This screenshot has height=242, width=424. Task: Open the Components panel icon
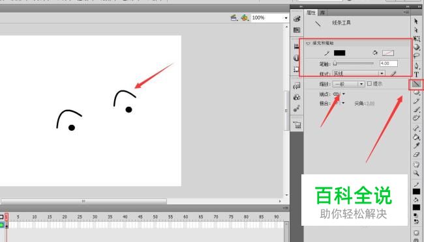tap(297, 97)
